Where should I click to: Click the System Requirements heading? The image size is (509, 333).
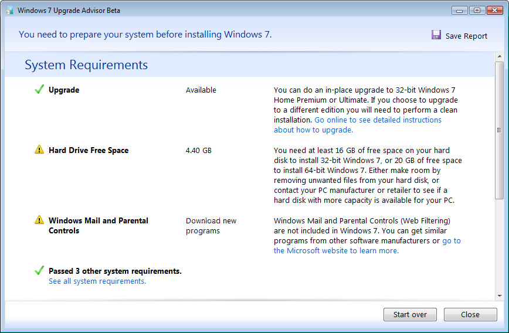click(86, 65)
